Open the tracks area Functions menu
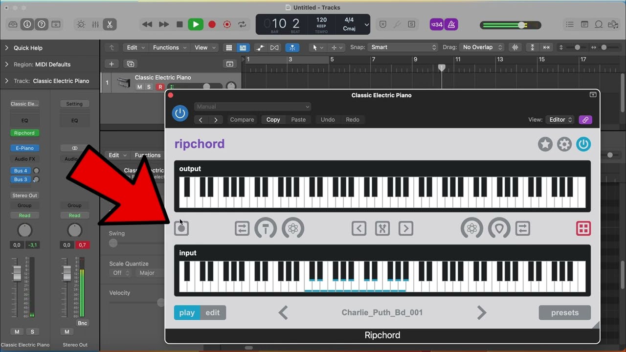This screenshot has height=352, width=626. [x=170, y=47]
